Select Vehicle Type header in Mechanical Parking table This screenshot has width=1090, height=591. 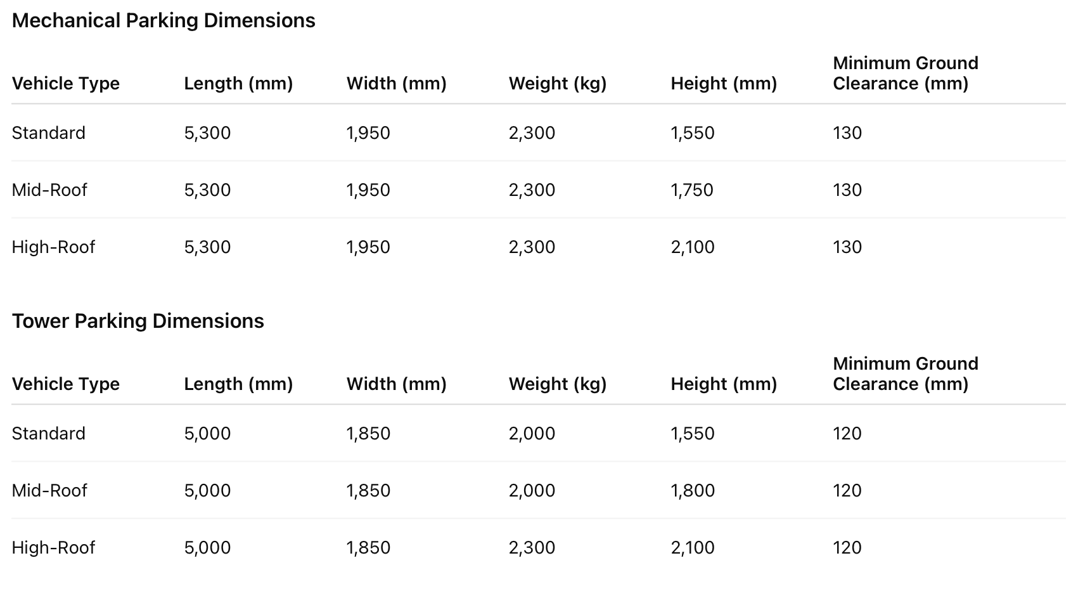click(66, 83)
